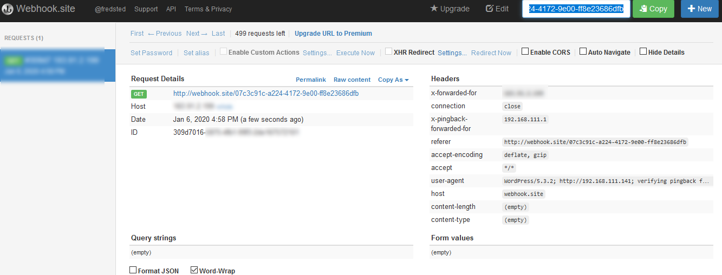Screen dimensions: 722x275
Task: Toggle the Format JSON checkbox
Action: [x=133, y=270]
